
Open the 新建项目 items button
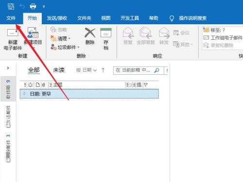[33, 38]
